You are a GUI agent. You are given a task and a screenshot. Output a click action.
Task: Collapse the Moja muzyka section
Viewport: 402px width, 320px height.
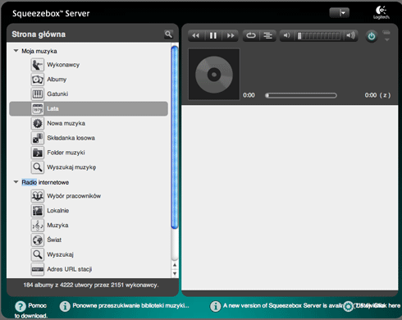click(x=16, y=51)
